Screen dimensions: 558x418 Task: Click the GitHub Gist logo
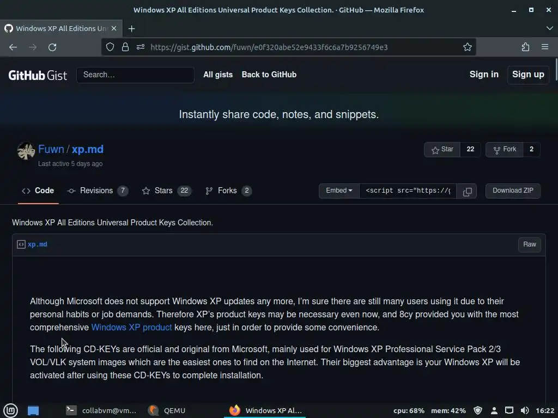click(38, 75)
